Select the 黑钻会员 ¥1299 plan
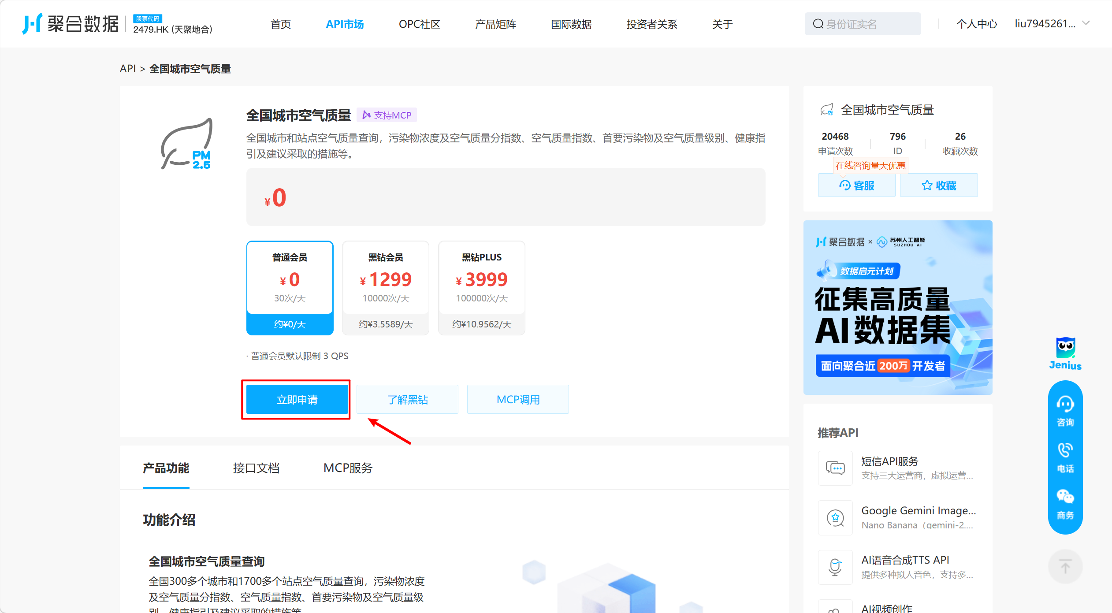The image size is (1112, 613). pyautogui.click(x=386, y=287)
